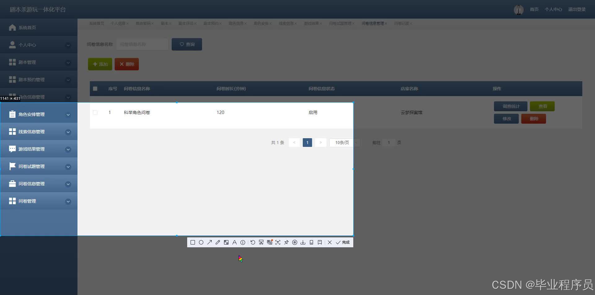This screenshot has height=295, width=595.
Task: Open 调查统计 for 科举角色问卷
Action: [x=511, y=106]
